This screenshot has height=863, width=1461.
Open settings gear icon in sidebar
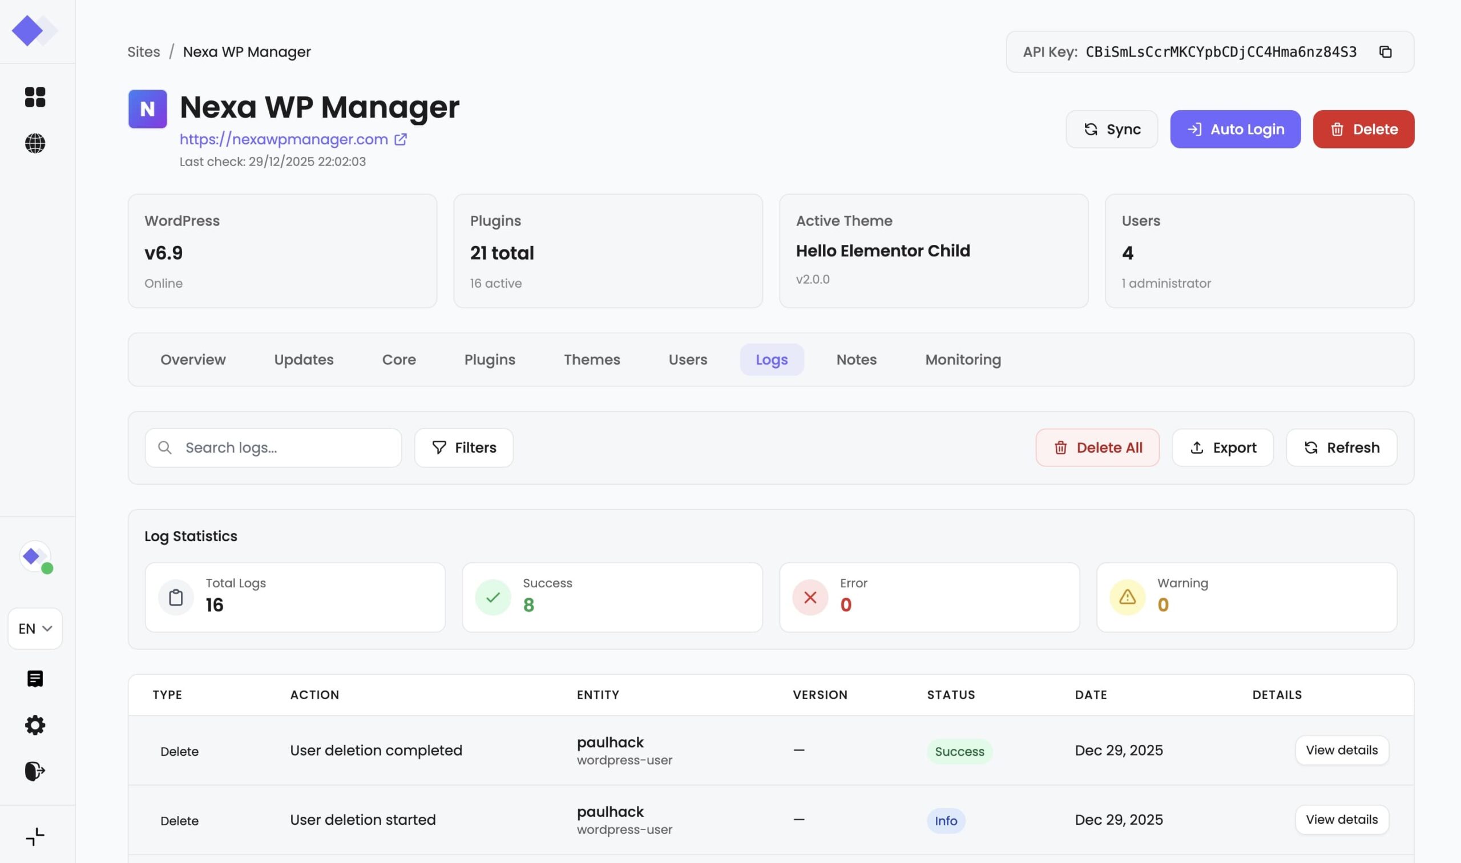click(35, 725)
